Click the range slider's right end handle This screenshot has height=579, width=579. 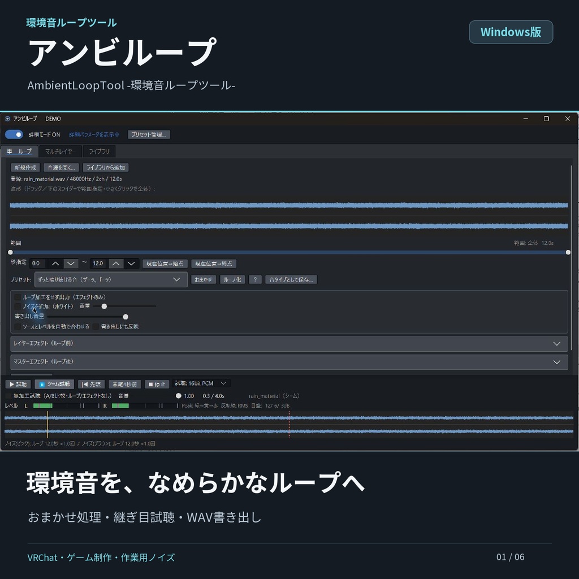click(568, 252)
